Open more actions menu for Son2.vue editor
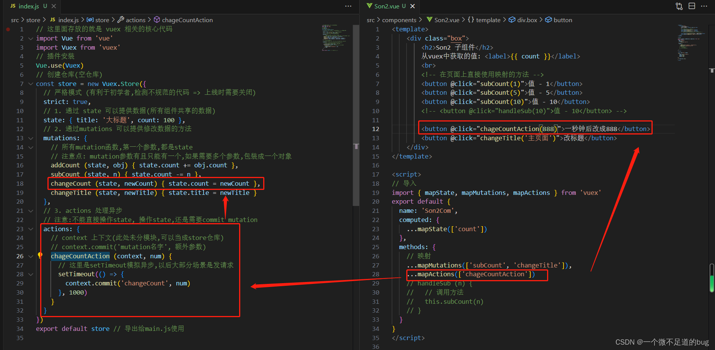715x350 pixels. click(704, 6)
